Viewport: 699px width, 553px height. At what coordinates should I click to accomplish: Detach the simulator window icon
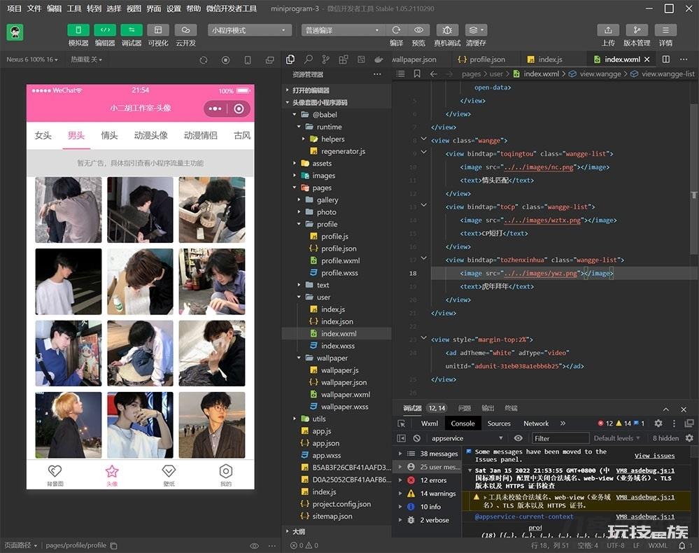click(269, 59)
